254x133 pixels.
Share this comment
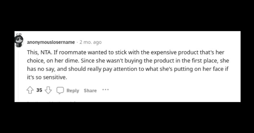90,91
